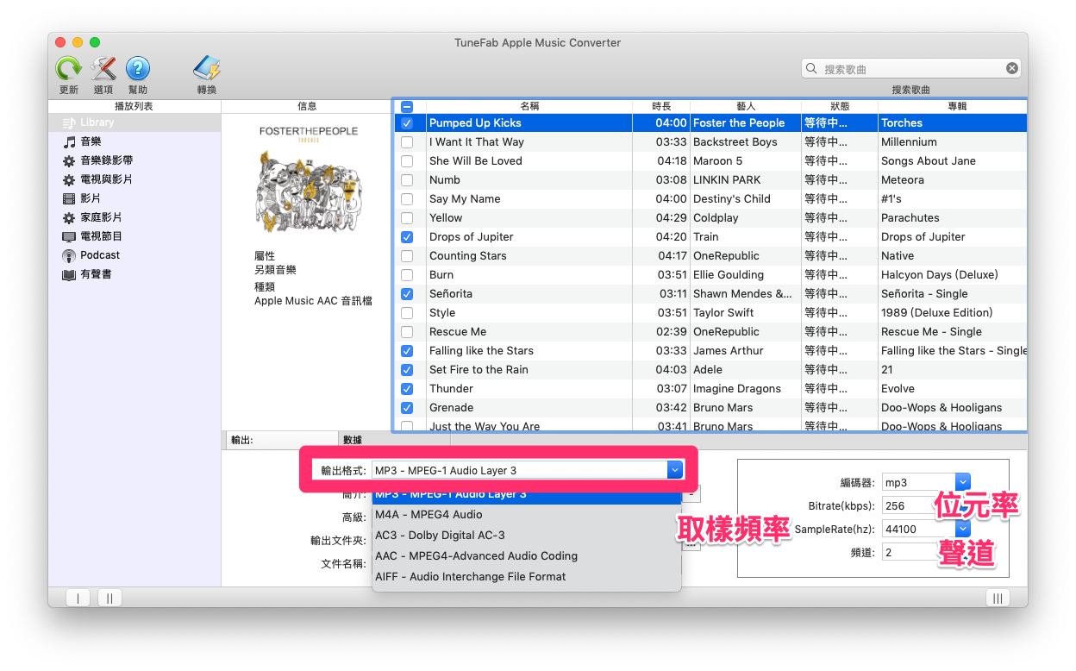Click the Taylor Swift artist cell

click(x=746, y=313)
